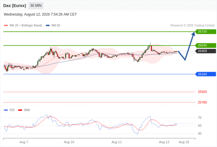
Task: Click the Aug 12 date axis label
Action: pyautogui.click(x=164, y=142)
